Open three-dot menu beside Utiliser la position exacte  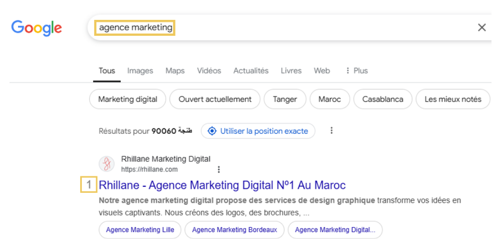pos(331,130)
